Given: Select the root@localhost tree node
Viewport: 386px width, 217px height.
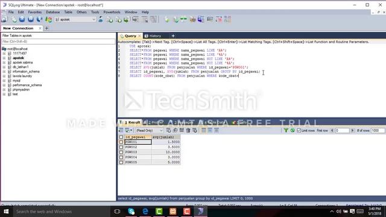Looking at the screenshot, I should (x=17, y=49).
